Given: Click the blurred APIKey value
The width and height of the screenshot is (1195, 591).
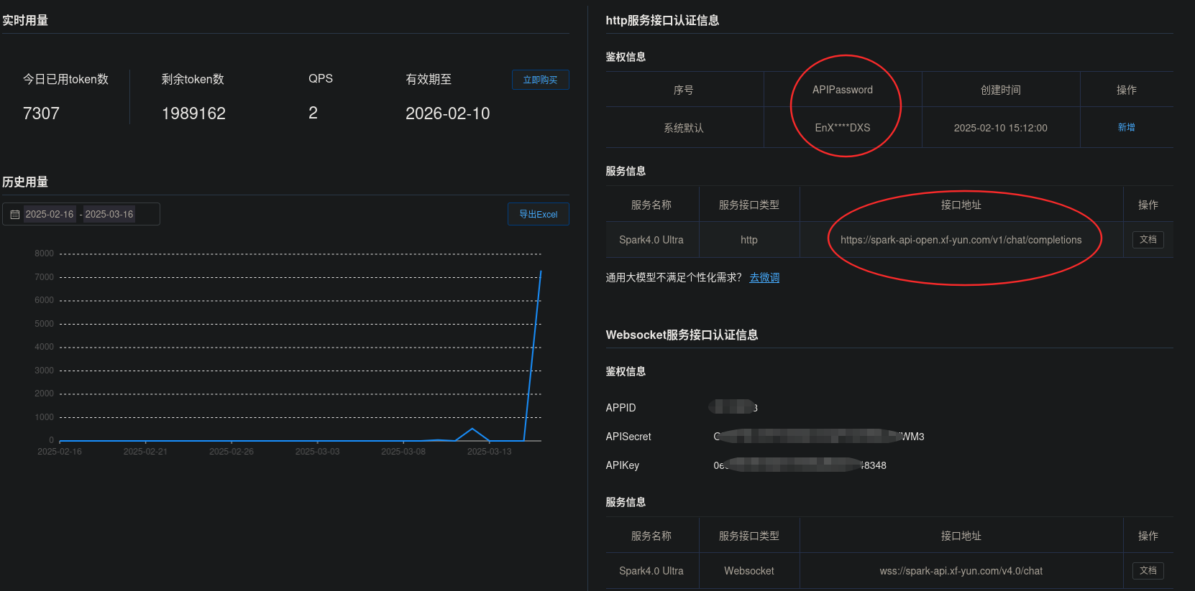Looking at the screenshot, I should click(800, 465).
